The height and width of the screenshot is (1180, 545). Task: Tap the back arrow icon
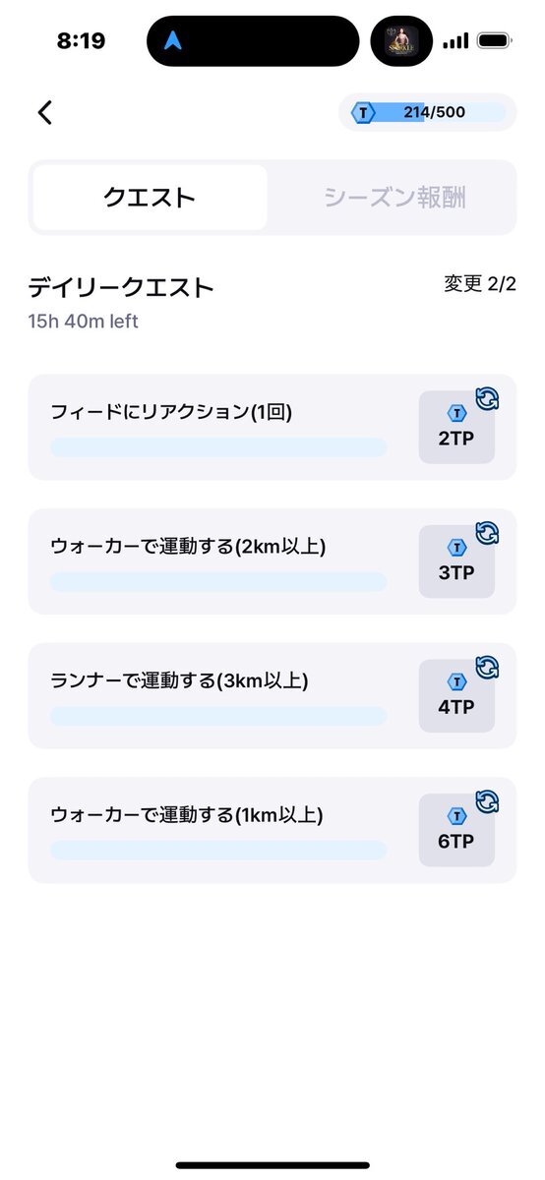(x=44, y=112)
